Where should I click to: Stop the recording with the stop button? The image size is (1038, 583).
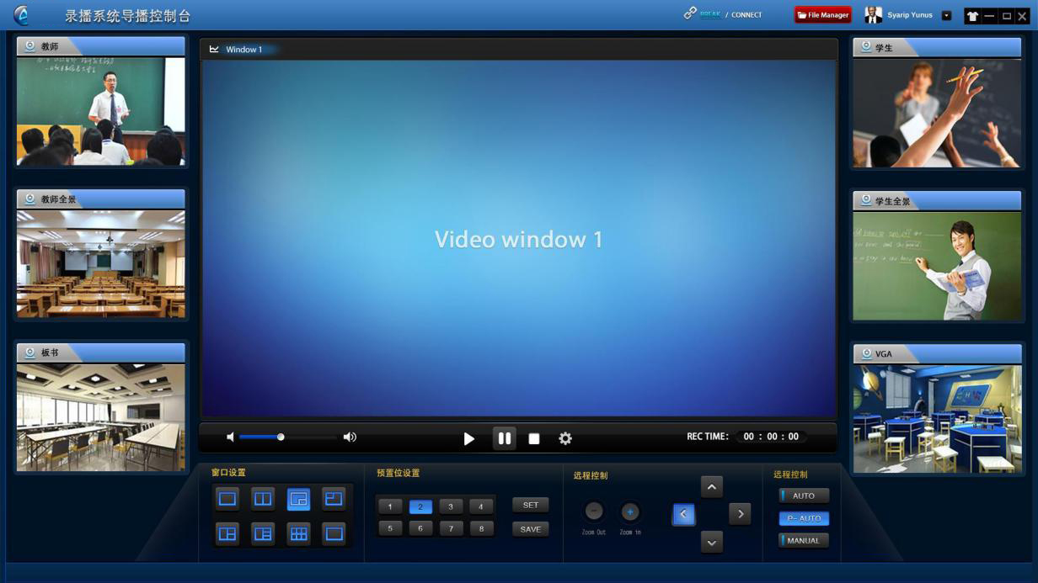(534, 438)
